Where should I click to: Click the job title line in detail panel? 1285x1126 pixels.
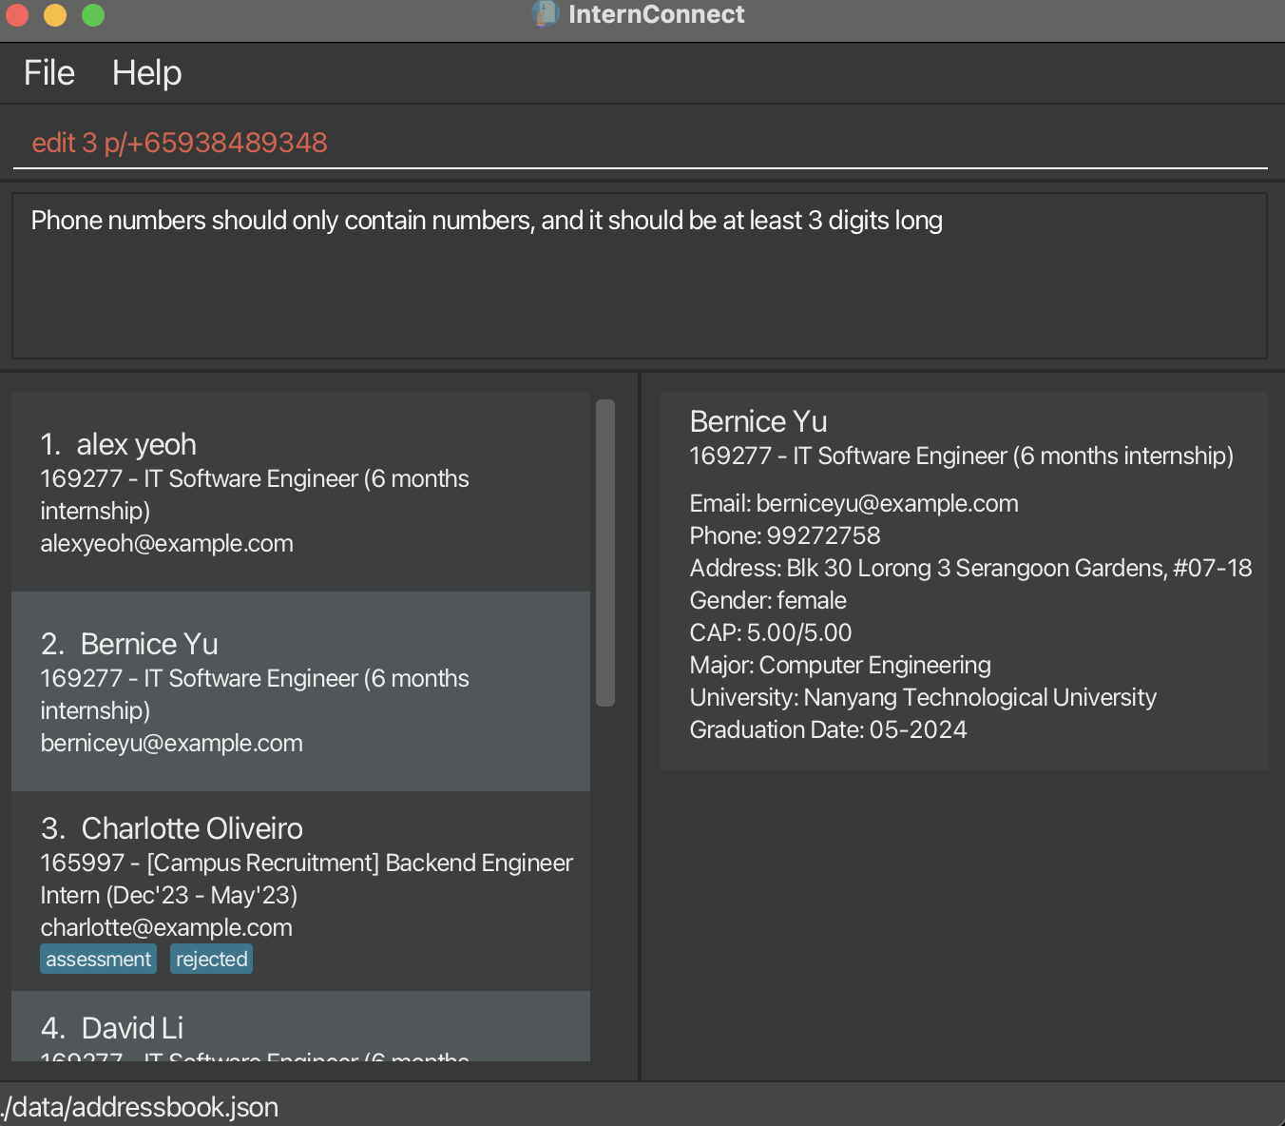pos(961,456)
